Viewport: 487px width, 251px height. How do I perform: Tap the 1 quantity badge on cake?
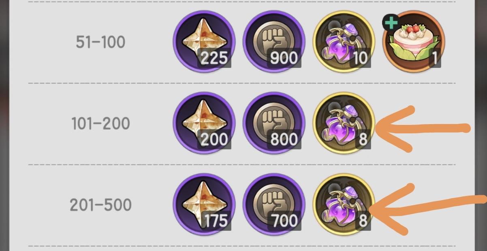(x=434, y=59)
